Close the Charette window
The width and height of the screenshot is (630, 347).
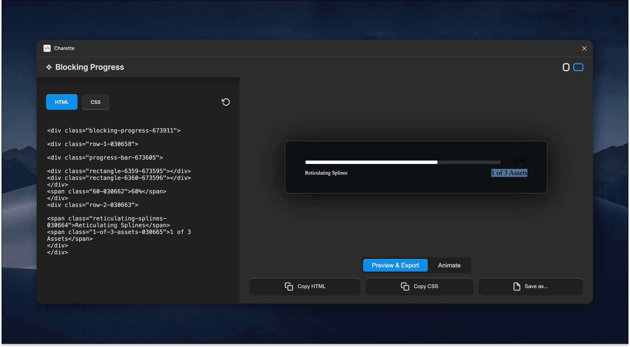[x=584, y=49]
